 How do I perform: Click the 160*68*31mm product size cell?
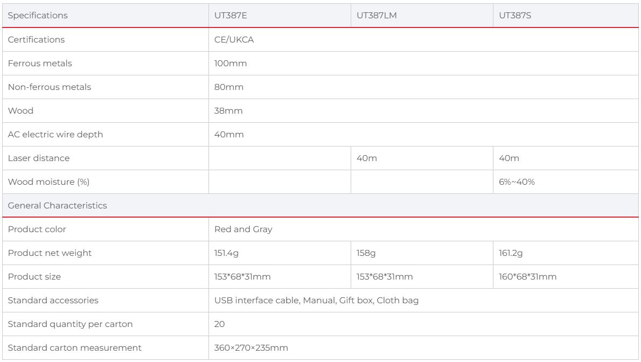point(528,277)
